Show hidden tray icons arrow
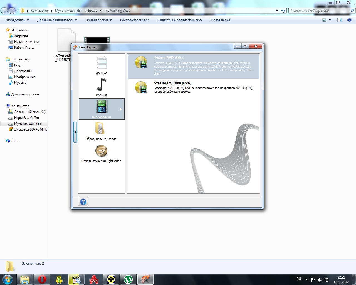Viewport: 356px width, 285px height. [306, 279]
